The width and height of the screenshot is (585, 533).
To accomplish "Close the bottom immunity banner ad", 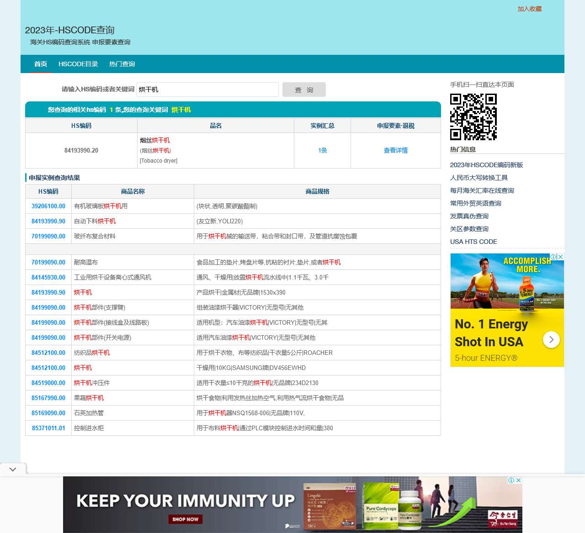I will pyautogui.click(x=519, y=480).
